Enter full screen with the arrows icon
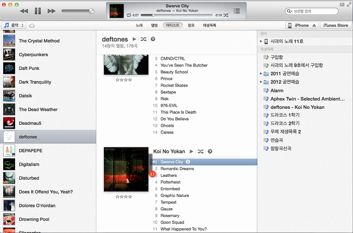The width and height of the screenshot is (353, 233). point(349,5)
